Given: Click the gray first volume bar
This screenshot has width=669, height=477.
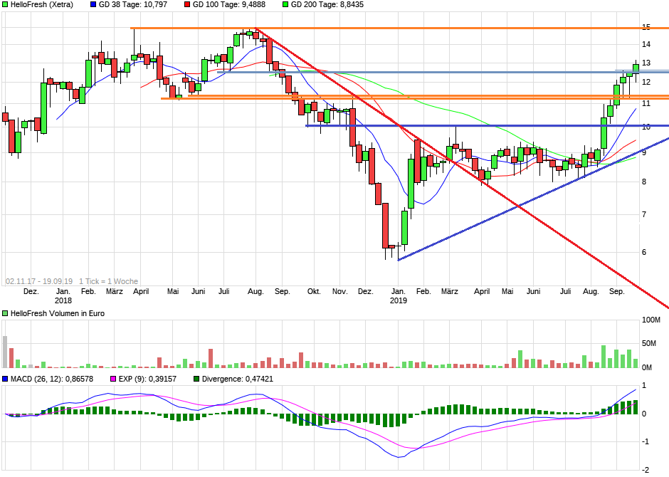Looking at the screenshot, I should pyautogui.click(x=5, y=352).
